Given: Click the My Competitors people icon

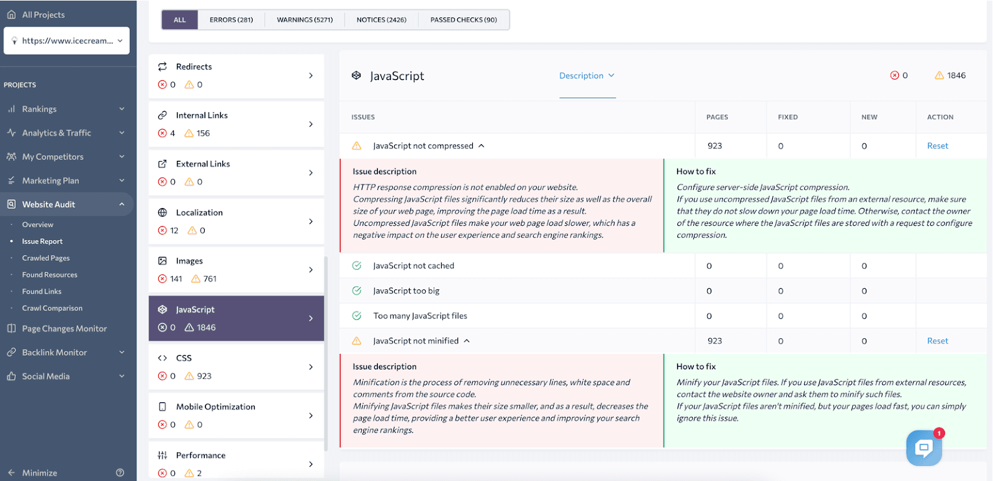Looking at the screenshot, I should (11, 156).
